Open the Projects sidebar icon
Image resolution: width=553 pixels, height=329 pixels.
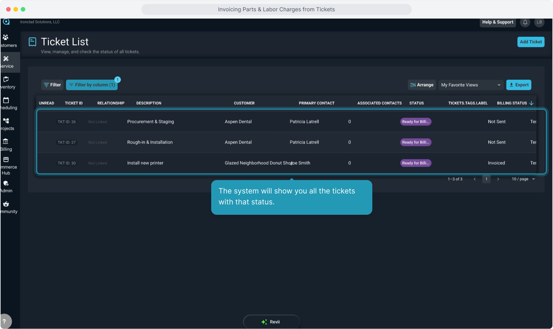point(6,121)
